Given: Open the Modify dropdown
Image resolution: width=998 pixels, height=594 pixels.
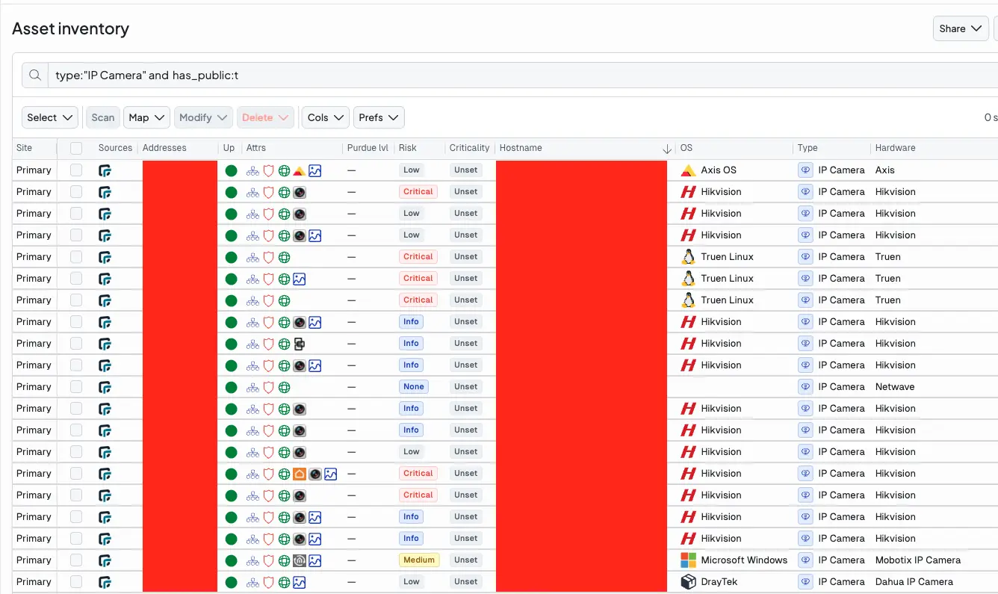Looking at the screenshot, I should click(203, 117).
